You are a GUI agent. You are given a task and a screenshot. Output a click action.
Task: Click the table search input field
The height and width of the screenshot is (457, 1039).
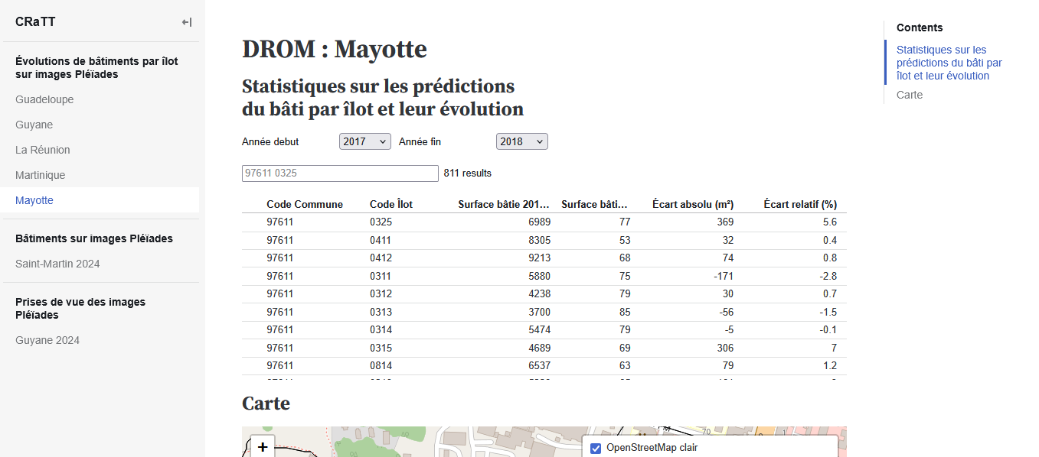click(340, 173)
